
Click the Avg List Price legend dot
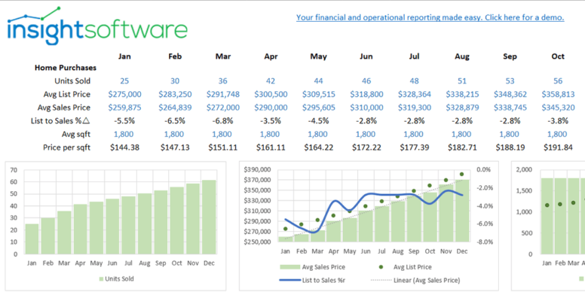point(381,266)
